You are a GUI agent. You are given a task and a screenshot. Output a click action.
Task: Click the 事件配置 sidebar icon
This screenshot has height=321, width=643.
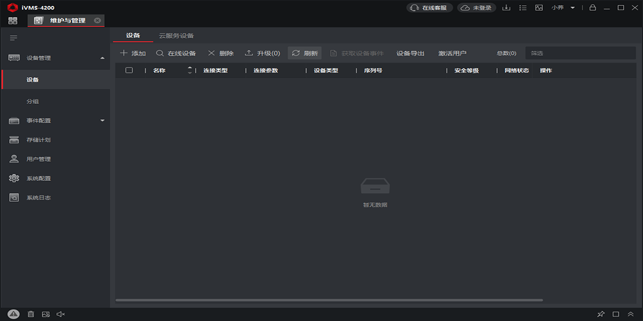point(14,121)
